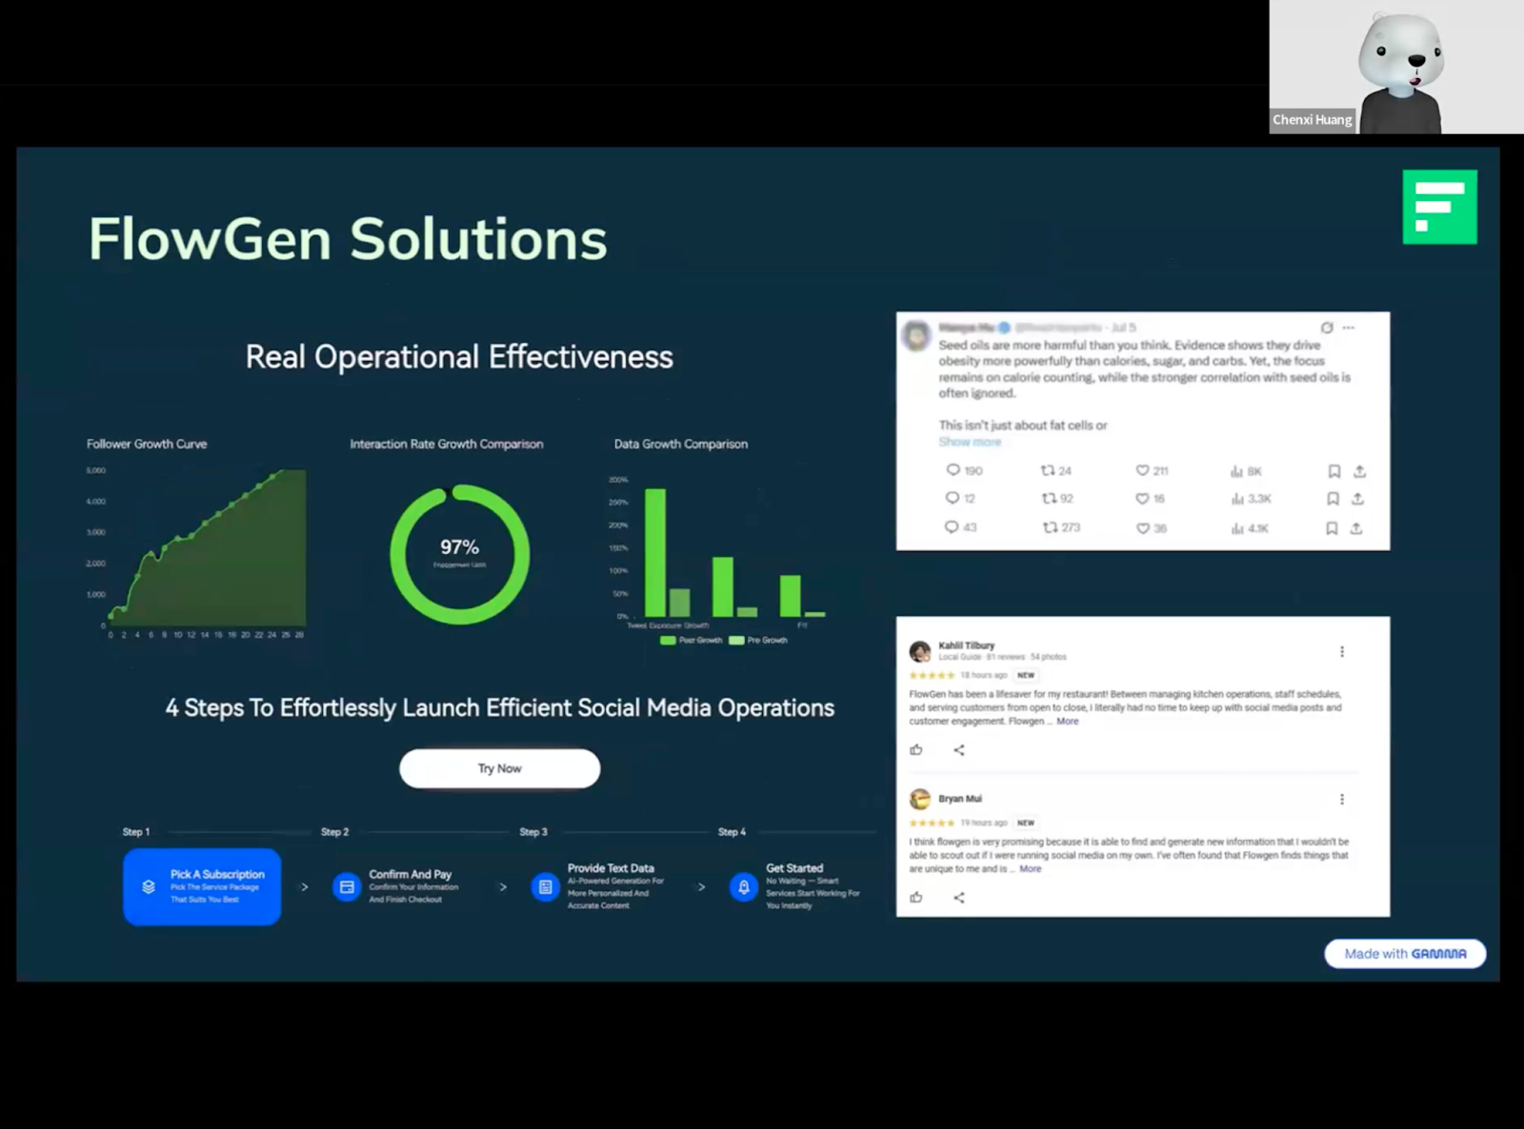Click the reply icon showing 190

[x=952, y=470]
